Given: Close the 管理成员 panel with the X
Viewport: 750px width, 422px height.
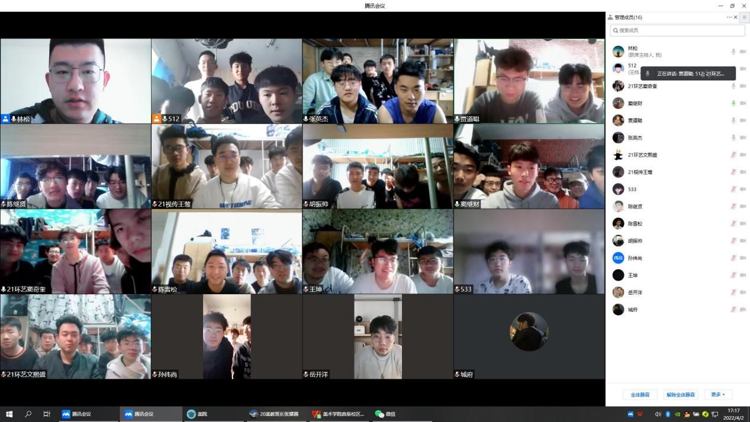Looking at the screenshot, I should tap(736, 17).
